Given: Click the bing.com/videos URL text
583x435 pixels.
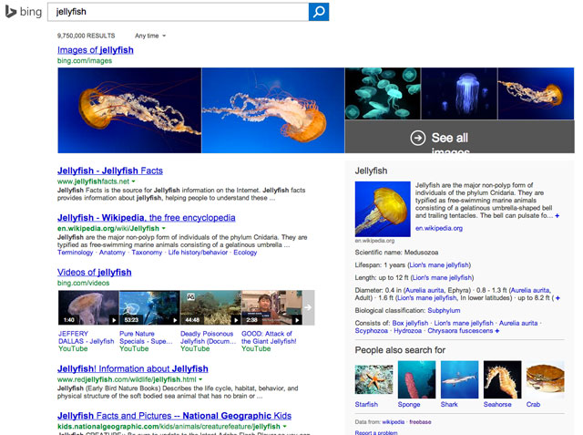Looking at the screenshot, I should click(83, 283).
